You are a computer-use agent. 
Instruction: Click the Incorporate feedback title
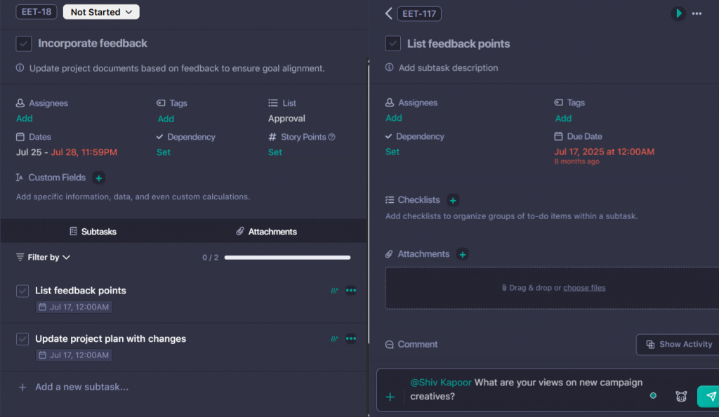93,44
